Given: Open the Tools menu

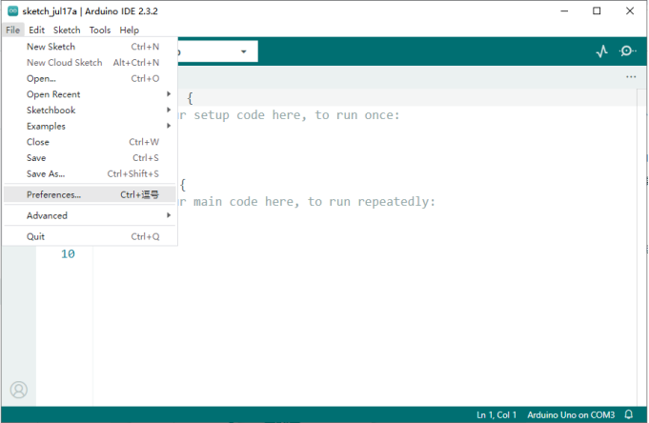Looking at the screenshot, I should click(100, 30).
